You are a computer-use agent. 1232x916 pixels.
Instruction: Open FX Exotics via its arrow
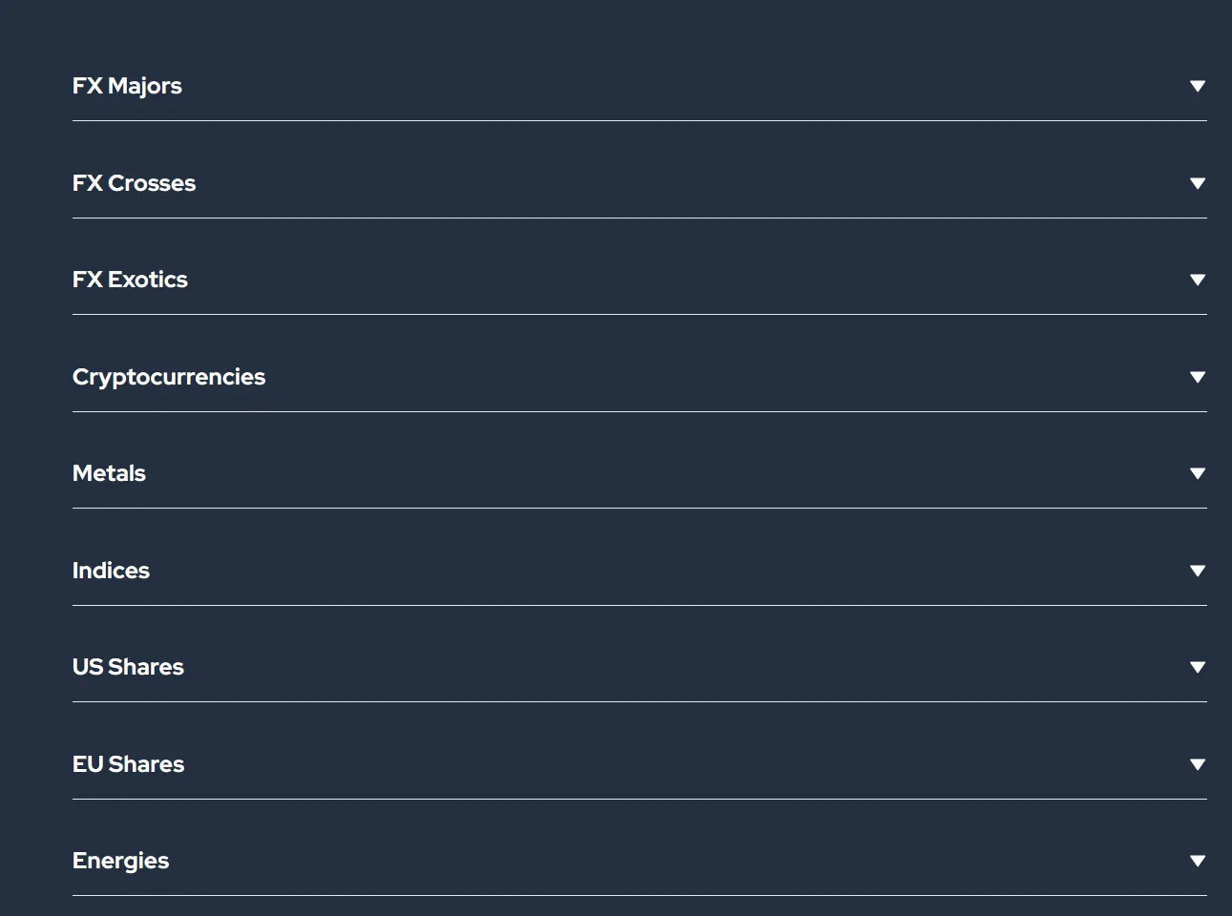tap(1198, 280)
